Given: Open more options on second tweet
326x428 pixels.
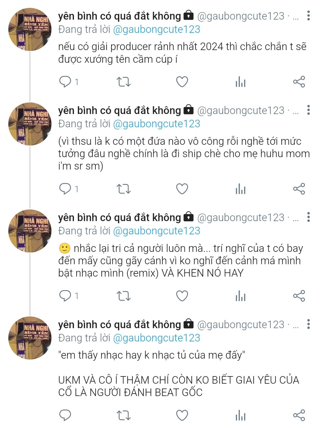Looking at the screenshot, I should [x=308, y=110].
